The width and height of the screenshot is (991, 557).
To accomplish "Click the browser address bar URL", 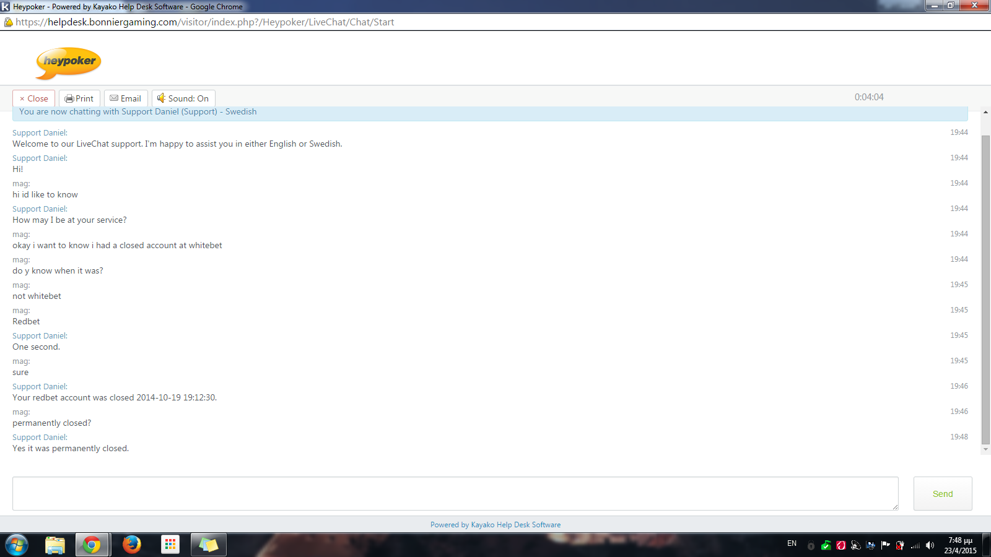I will point(205,22).
